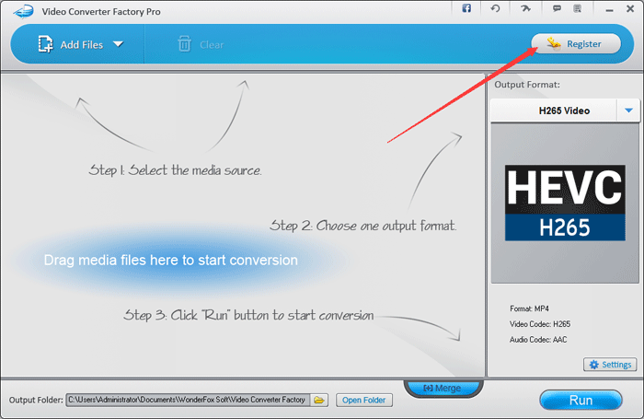Image resolution: width=644 pixels, height=419 pixels.
Task: Click the H265 Video format selector
Action: click(x=565, y=111)
